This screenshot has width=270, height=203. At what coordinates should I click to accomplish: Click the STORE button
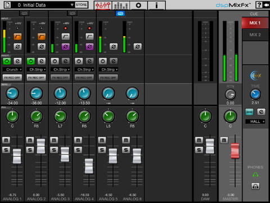click(81, 5)
